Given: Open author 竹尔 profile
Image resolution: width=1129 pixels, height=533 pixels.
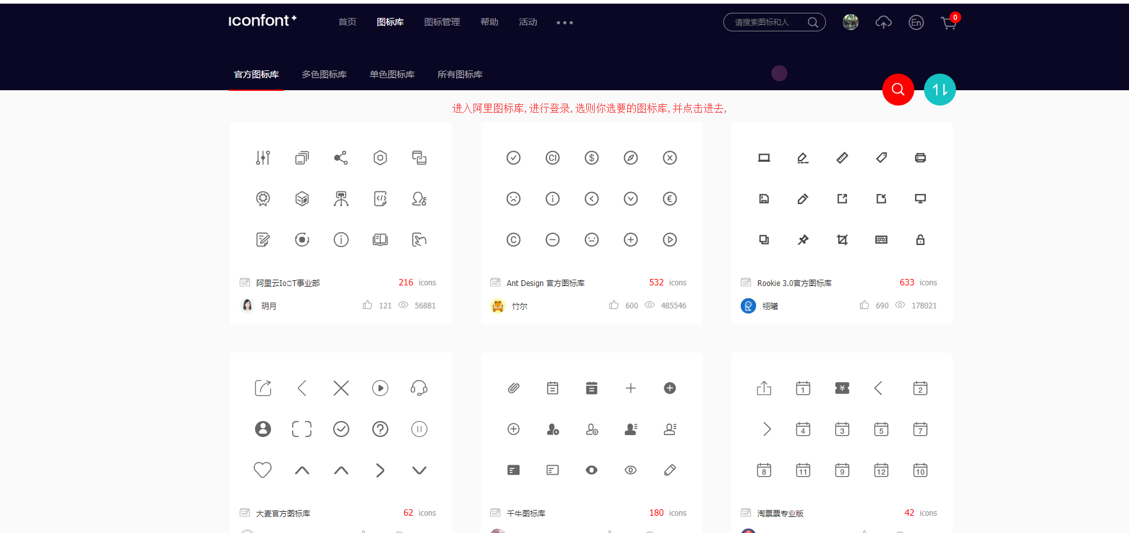Looking at the screenshot, I should click(520, 306).
